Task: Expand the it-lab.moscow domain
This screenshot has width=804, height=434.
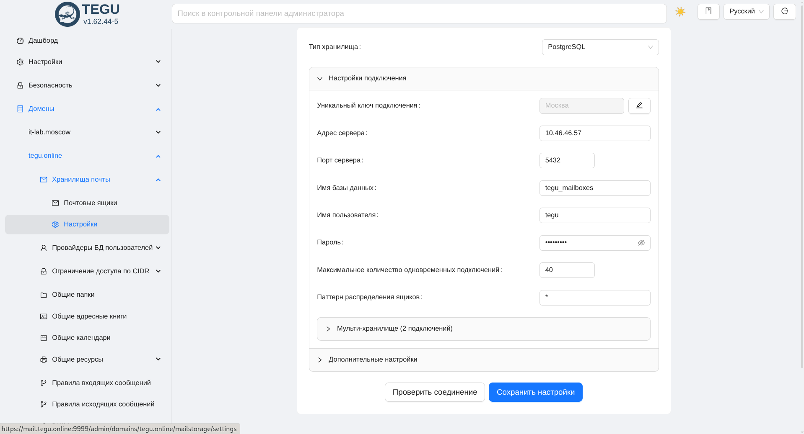Action: (x=158, y=132)
